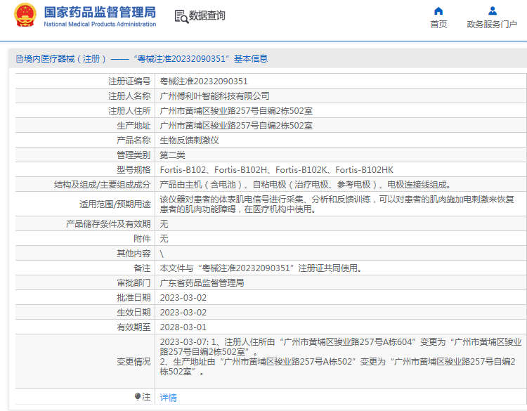Click the 结构及组成 value starting 产品由主机

click(x=306, y=185)
